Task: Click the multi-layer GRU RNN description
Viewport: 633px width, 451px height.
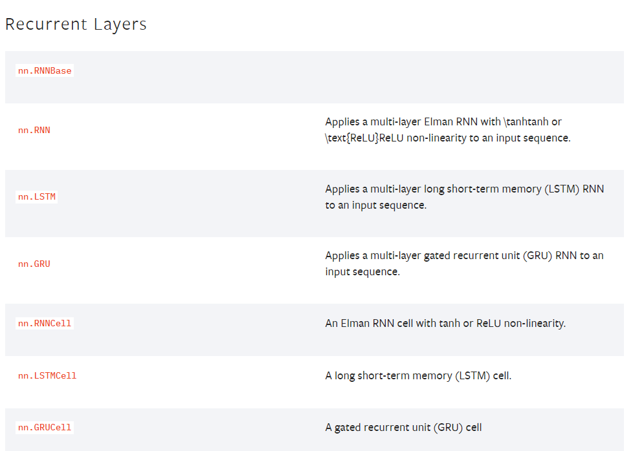Action: pos(464,264)
